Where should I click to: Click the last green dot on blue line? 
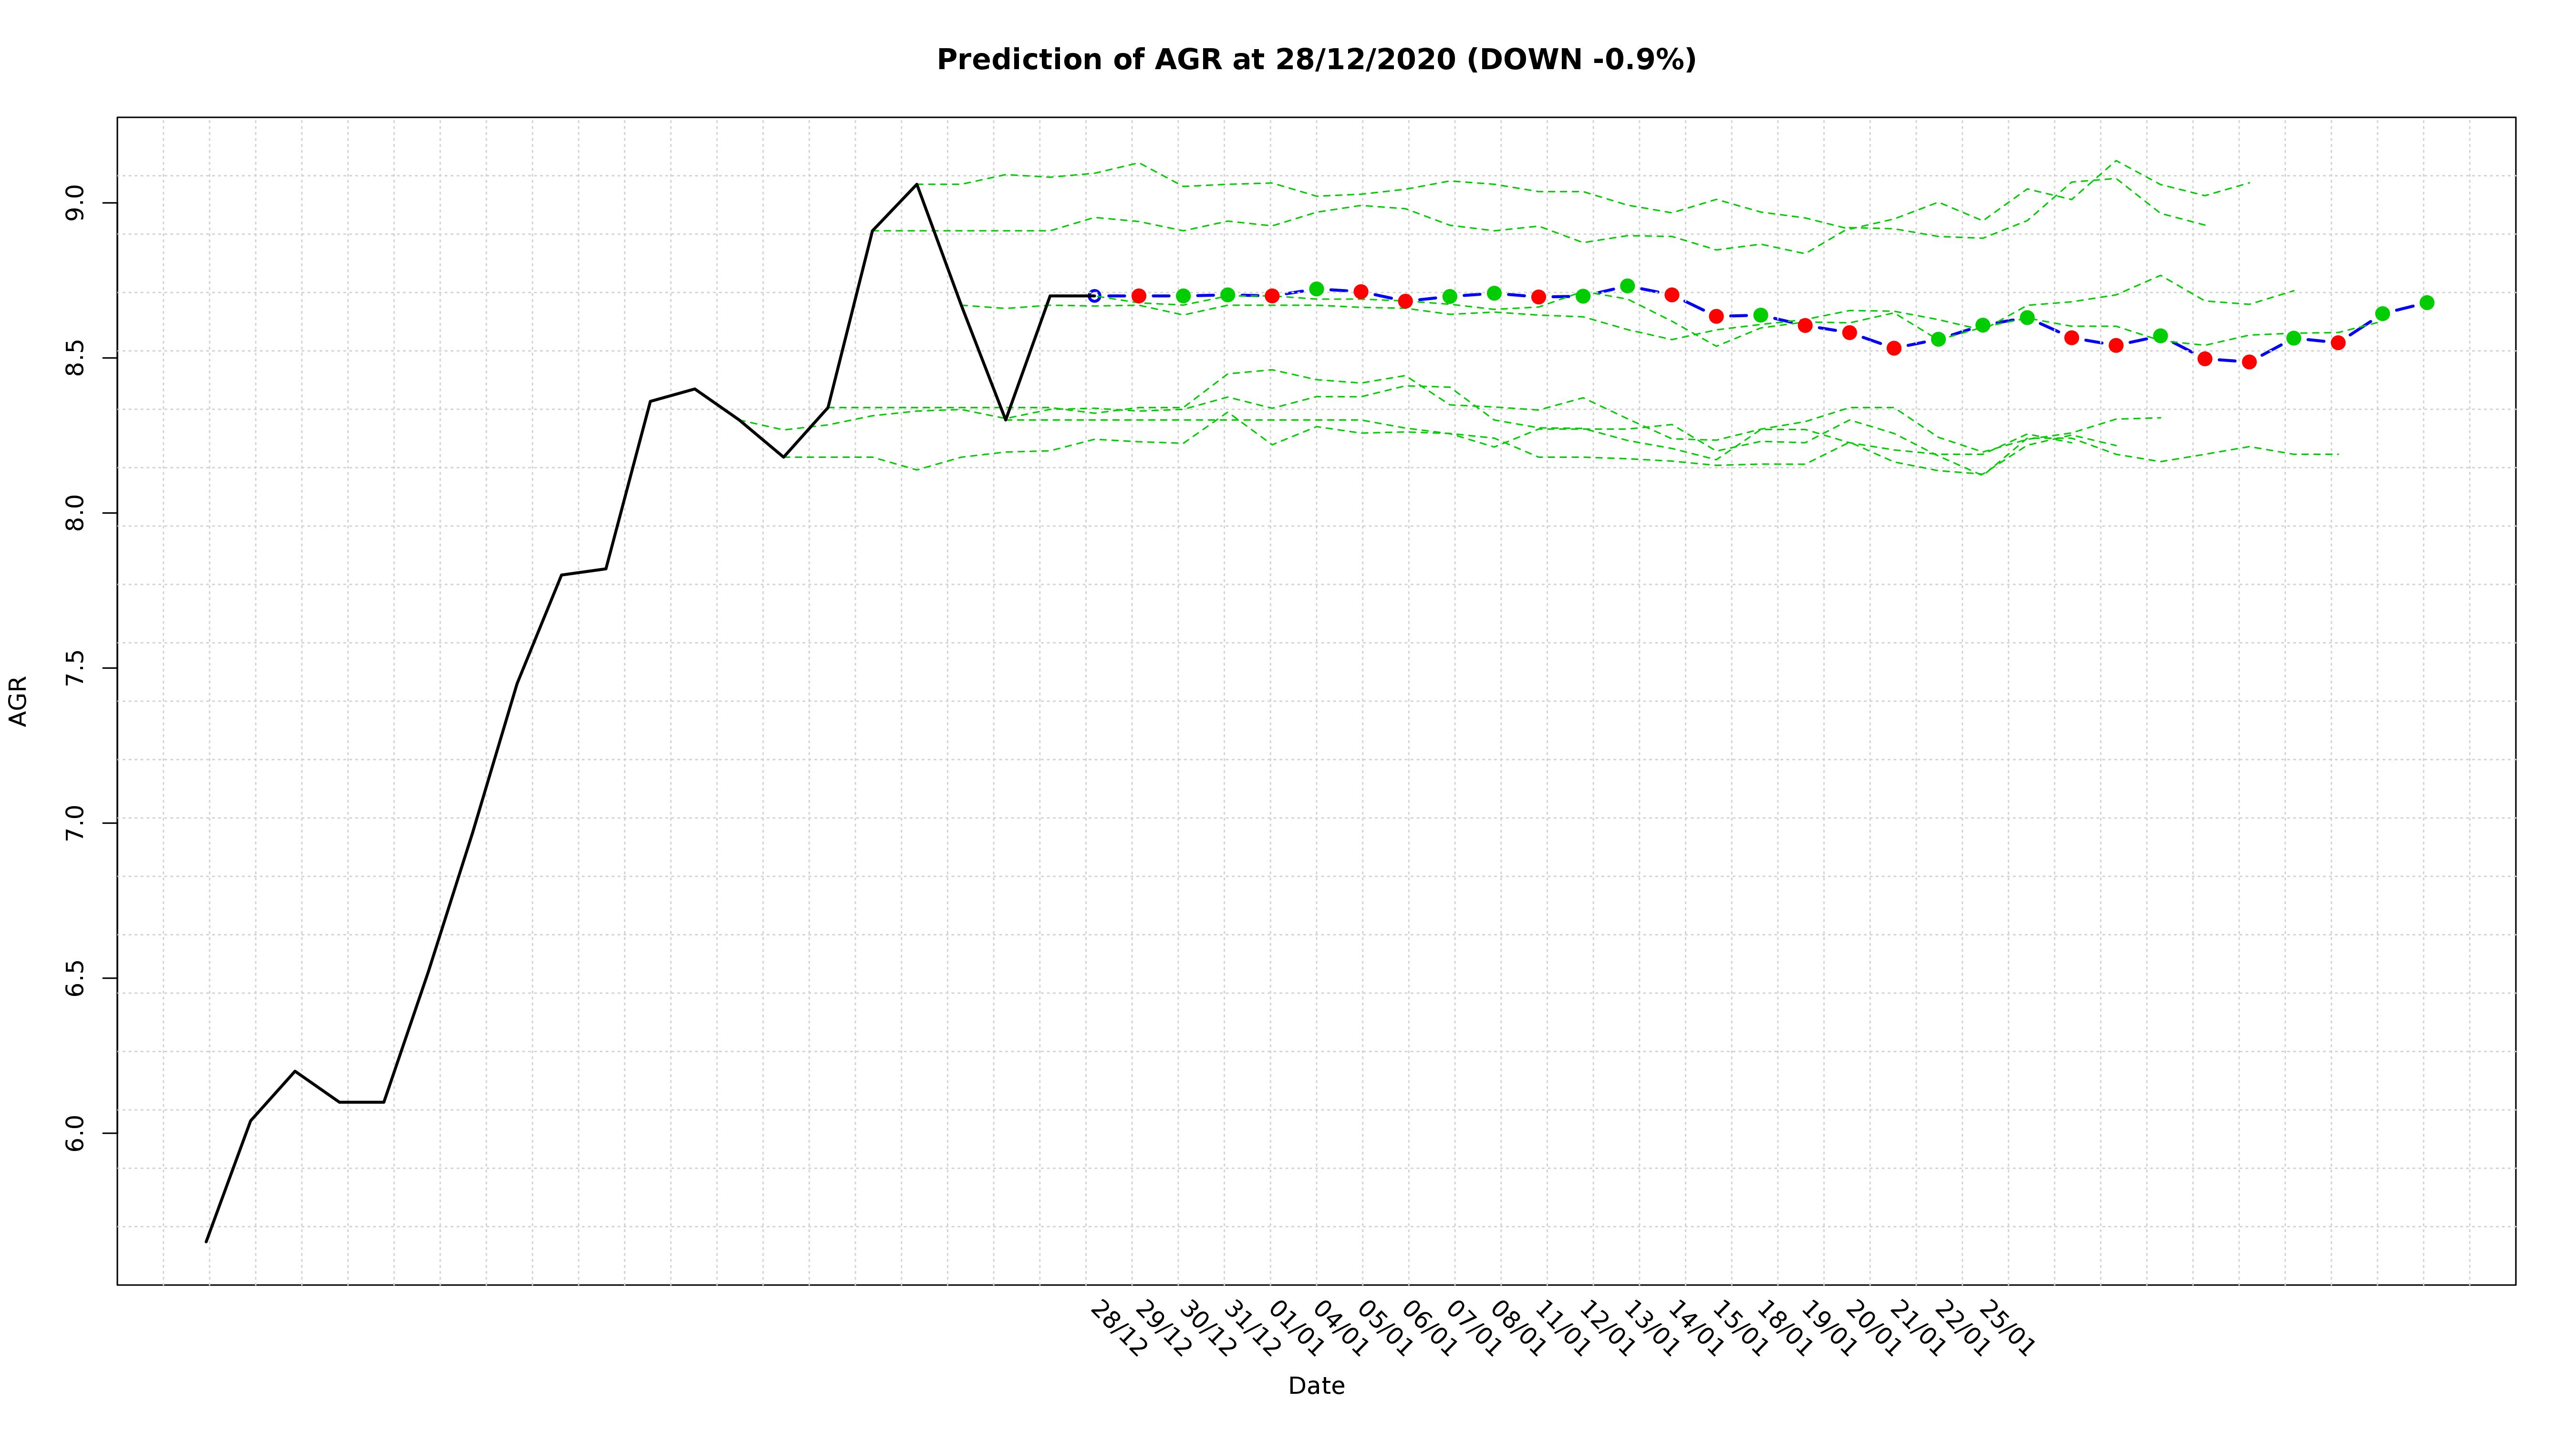[2426, 303]
